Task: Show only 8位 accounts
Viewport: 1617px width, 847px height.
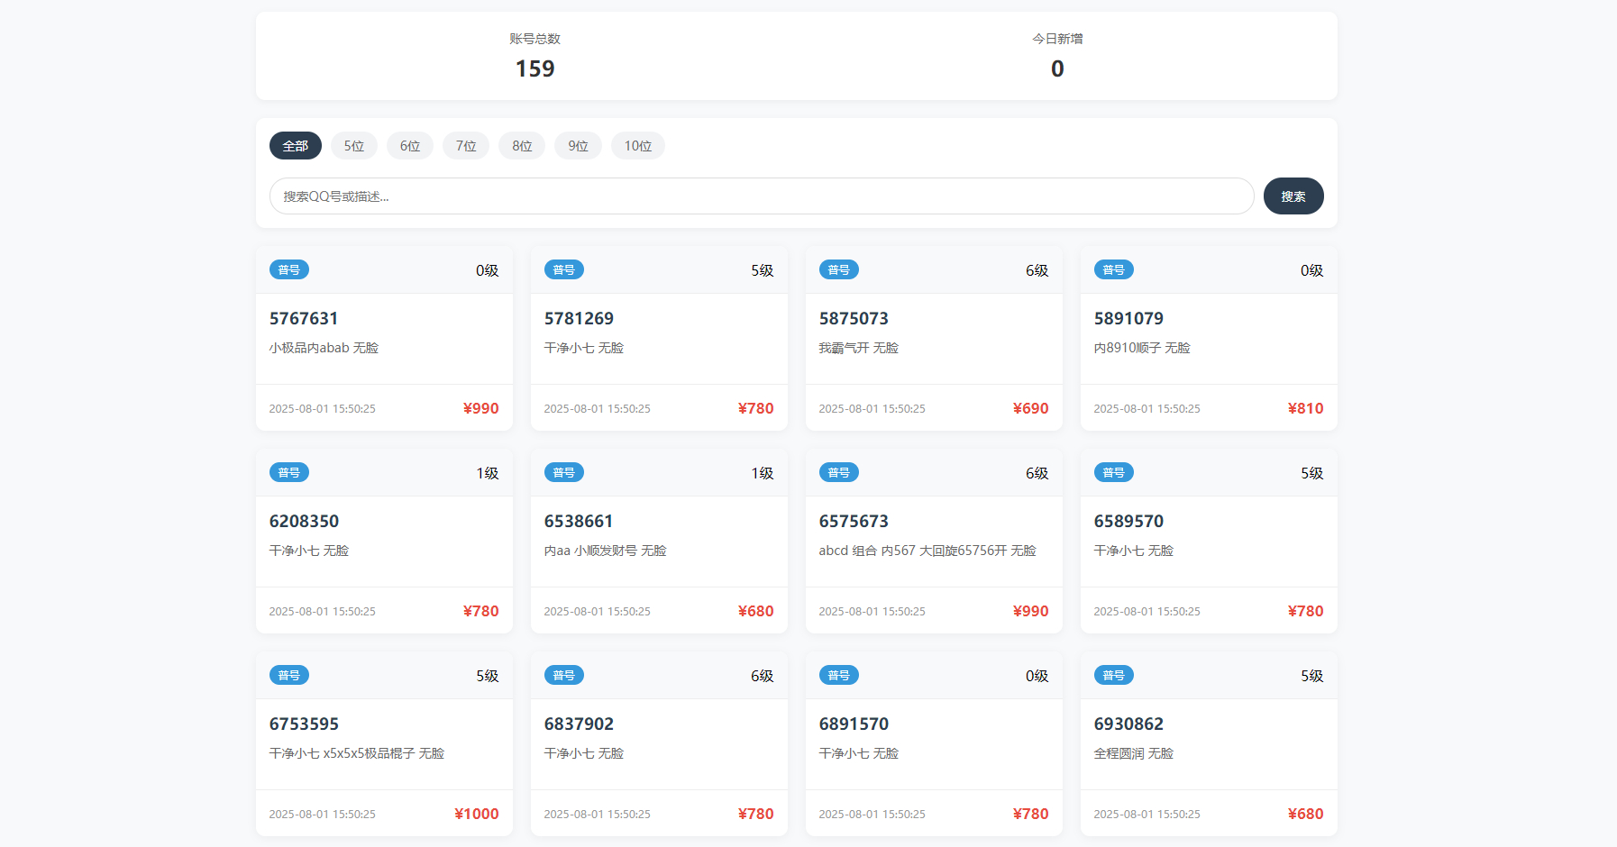Action: click(x=522, y=146)
